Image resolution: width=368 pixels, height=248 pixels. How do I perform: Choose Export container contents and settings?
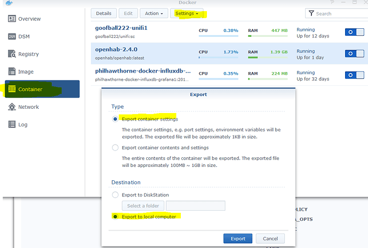pos(115,148)
